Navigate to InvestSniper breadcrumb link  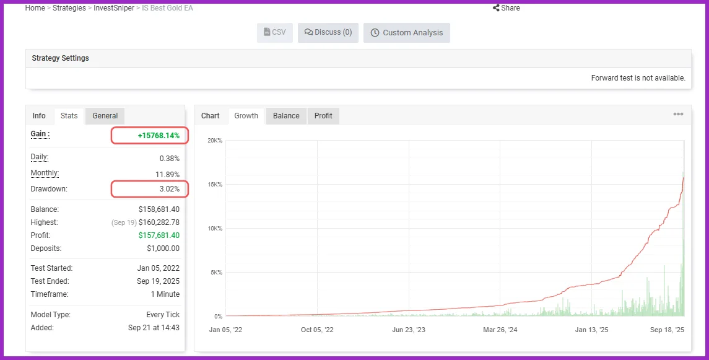click(x=114, y=8)
